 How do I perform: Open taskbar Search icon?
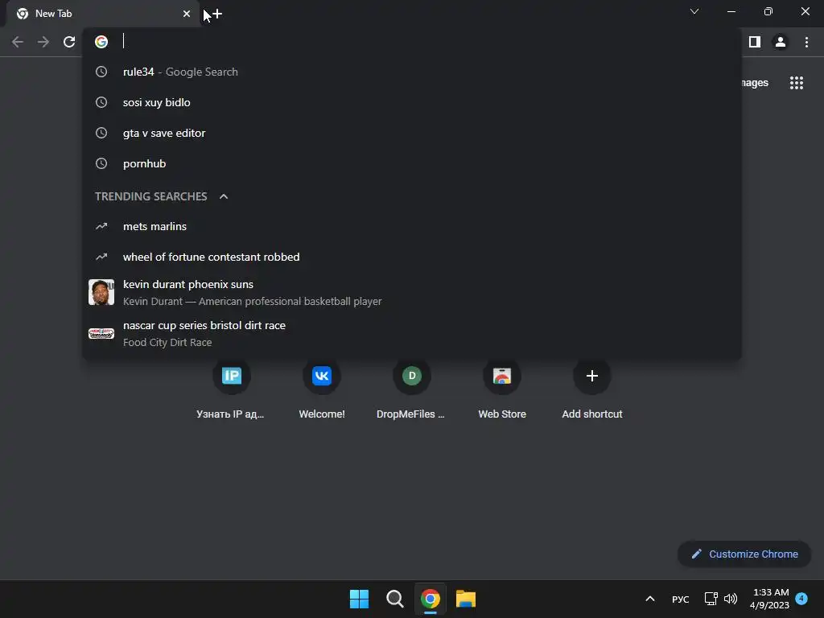click(x=394, y=599)
